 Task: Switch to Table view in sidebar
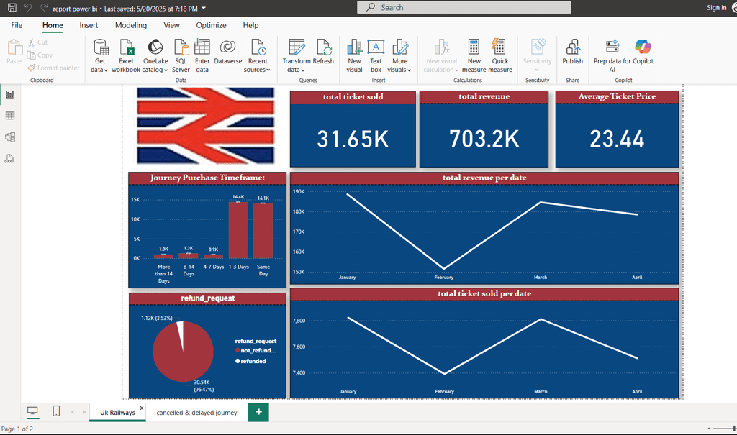pyautogui.click(x=10, y=116)
